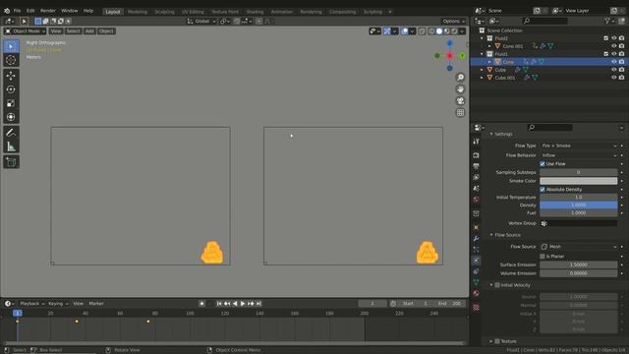Viewport: 629px width, 354px height.
Task: Click the Smoke Color swatch
Action: click(x=579, y=181)
